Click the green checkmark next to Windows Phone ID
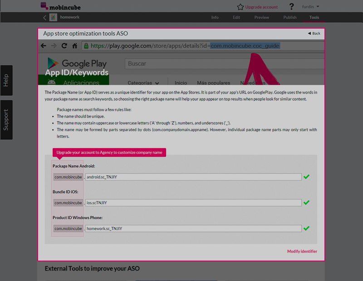Screen dimensions: 363x281 pyautogui.click(x=307, y=228)
